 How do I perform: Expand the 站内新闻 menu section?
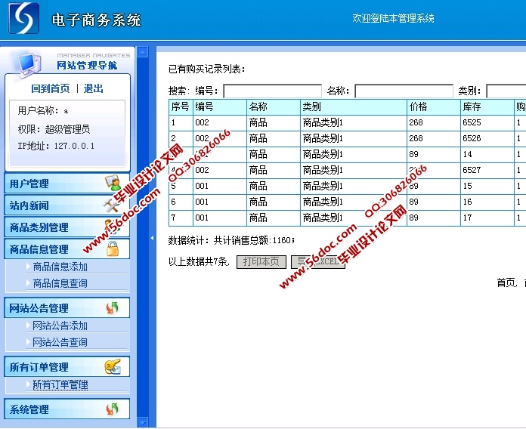point(29,205)
